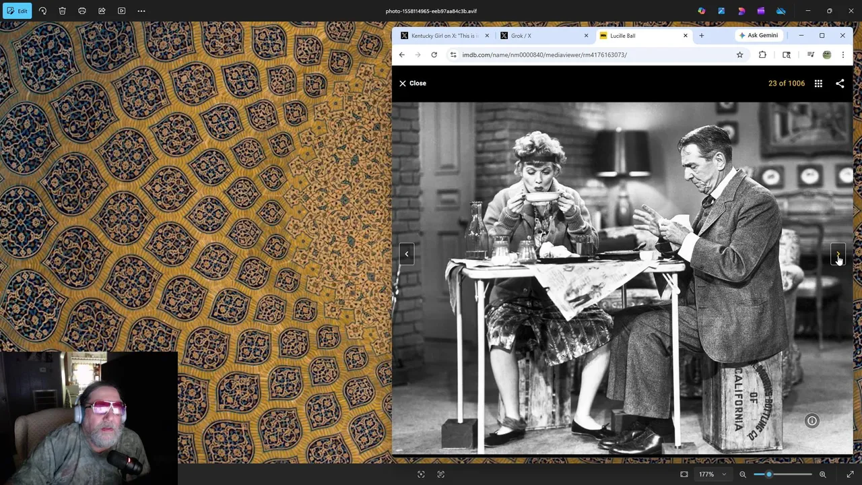Close the IMDb media viewer
This screenshot has width=862, height=485.
point(412,84)
